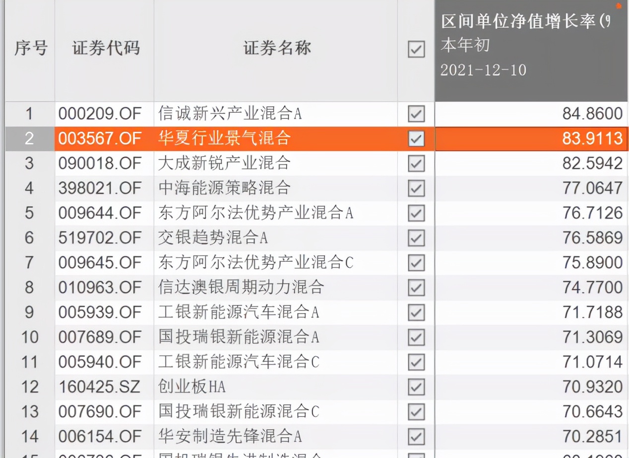
Task: Select row number 3
Action: (29, 163)
